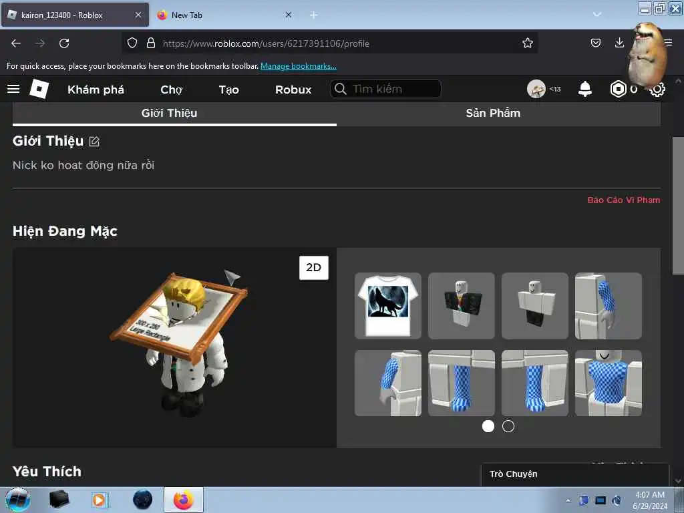Open the black jacket outfit item
This screenshot has height=513, width=684.
(x=462, y=306)
